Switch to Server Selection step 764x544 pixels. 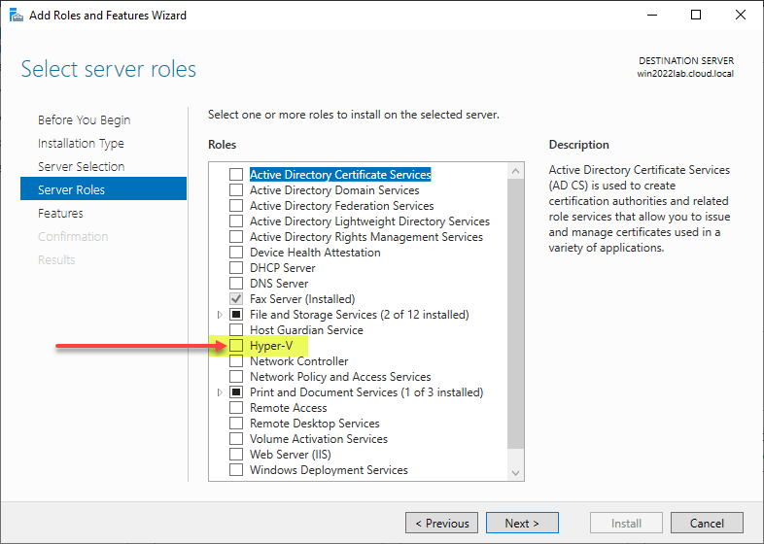tap(82, 166)
